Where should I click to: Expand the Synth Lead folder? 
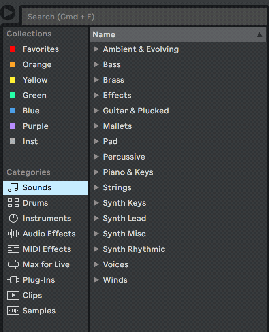click(x=96, y=218)
